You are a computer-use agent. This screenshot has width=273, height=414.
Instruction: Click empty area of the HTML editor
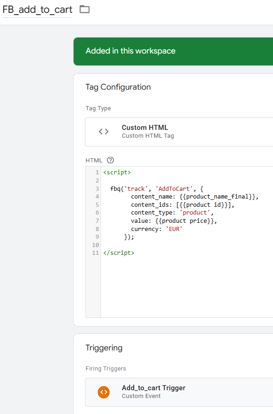(187, 288)
